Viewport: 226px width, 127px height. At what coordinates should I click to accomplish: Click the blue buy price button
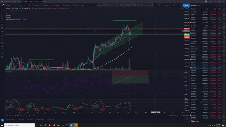coord(18,11)
